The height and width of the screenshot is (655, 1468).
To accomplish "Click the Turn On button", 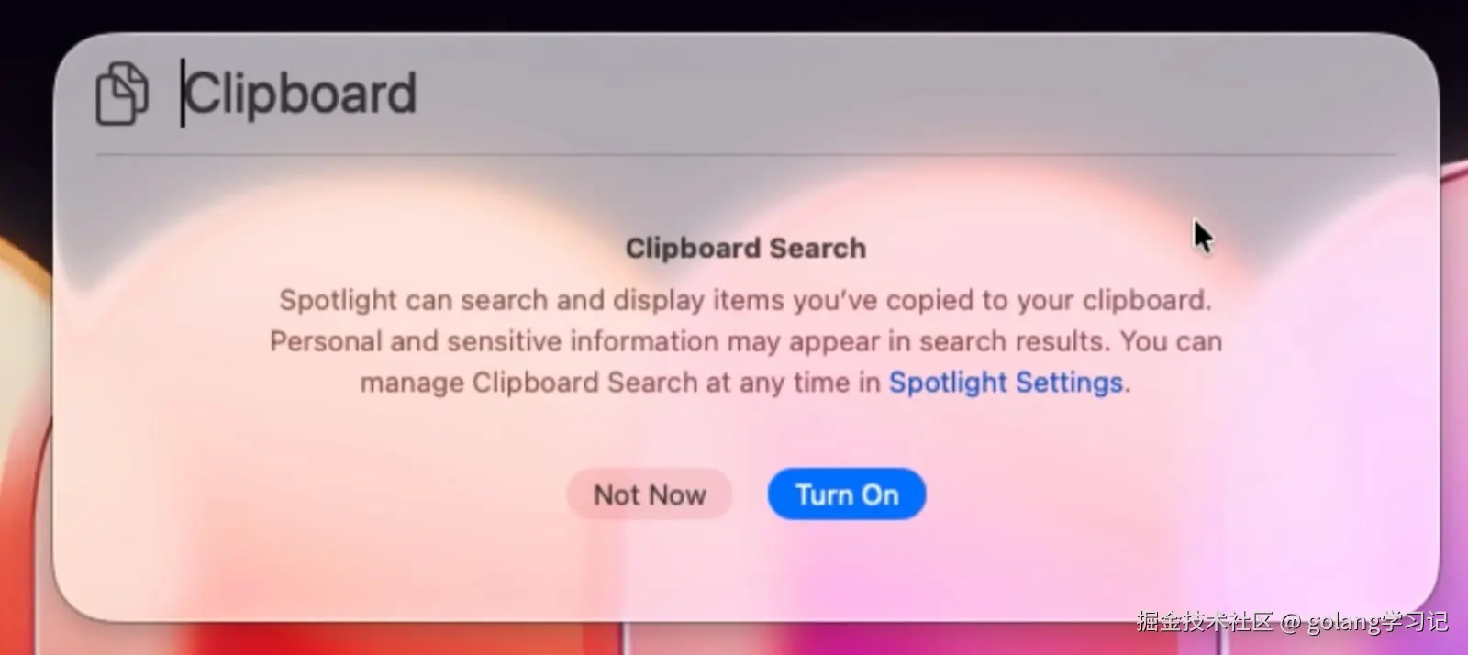I will (x=846, y=494).
